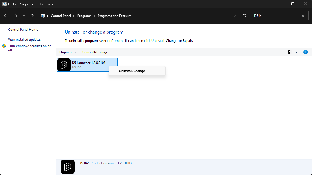Viewport: 312px width, 175px height.
Task: Open the Organize dropdown menu
Action: click(x=68, y=52)
